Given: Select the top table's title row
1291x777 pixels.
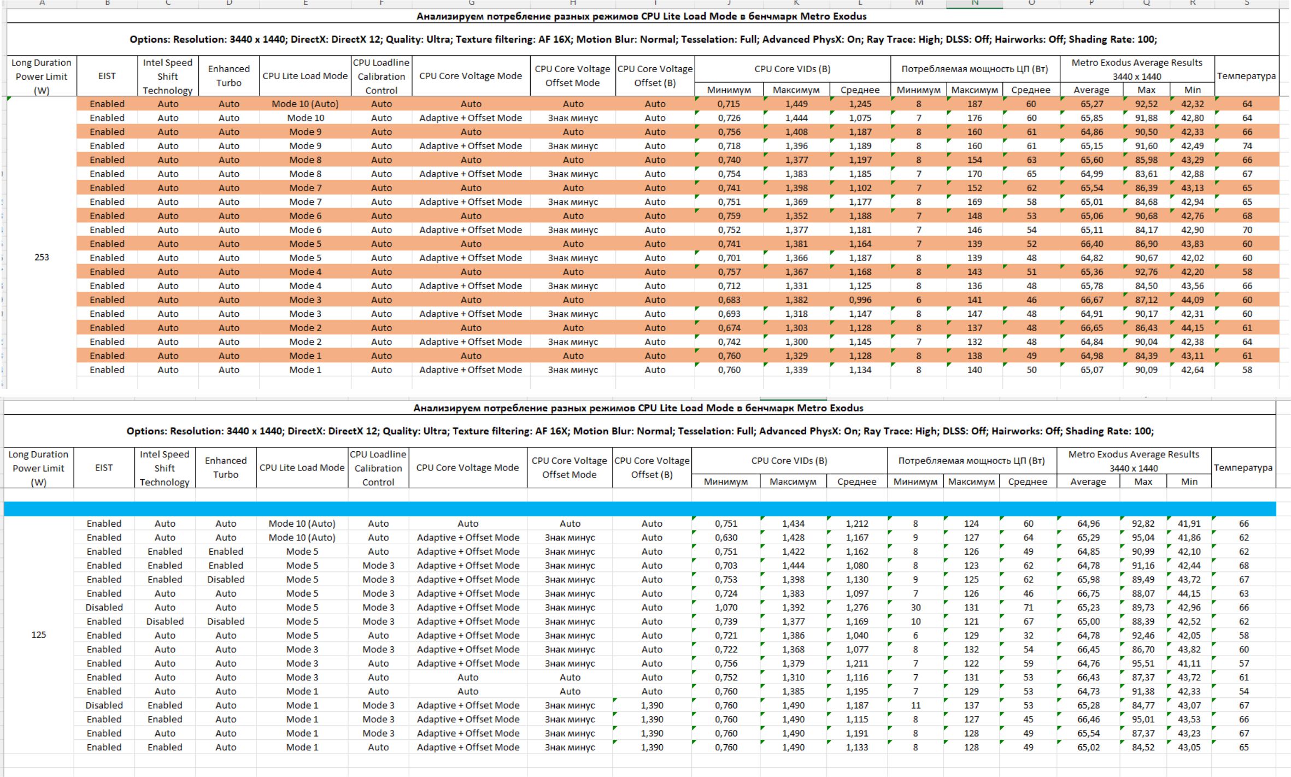Looking at the screenshot, I should [x=641, y=16].
